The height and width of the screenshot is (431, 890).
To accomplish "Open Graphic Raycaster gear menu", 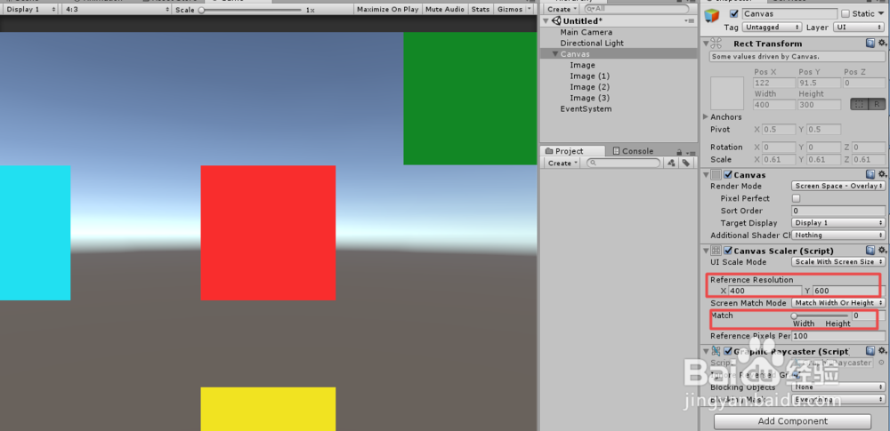I will 881,352.
